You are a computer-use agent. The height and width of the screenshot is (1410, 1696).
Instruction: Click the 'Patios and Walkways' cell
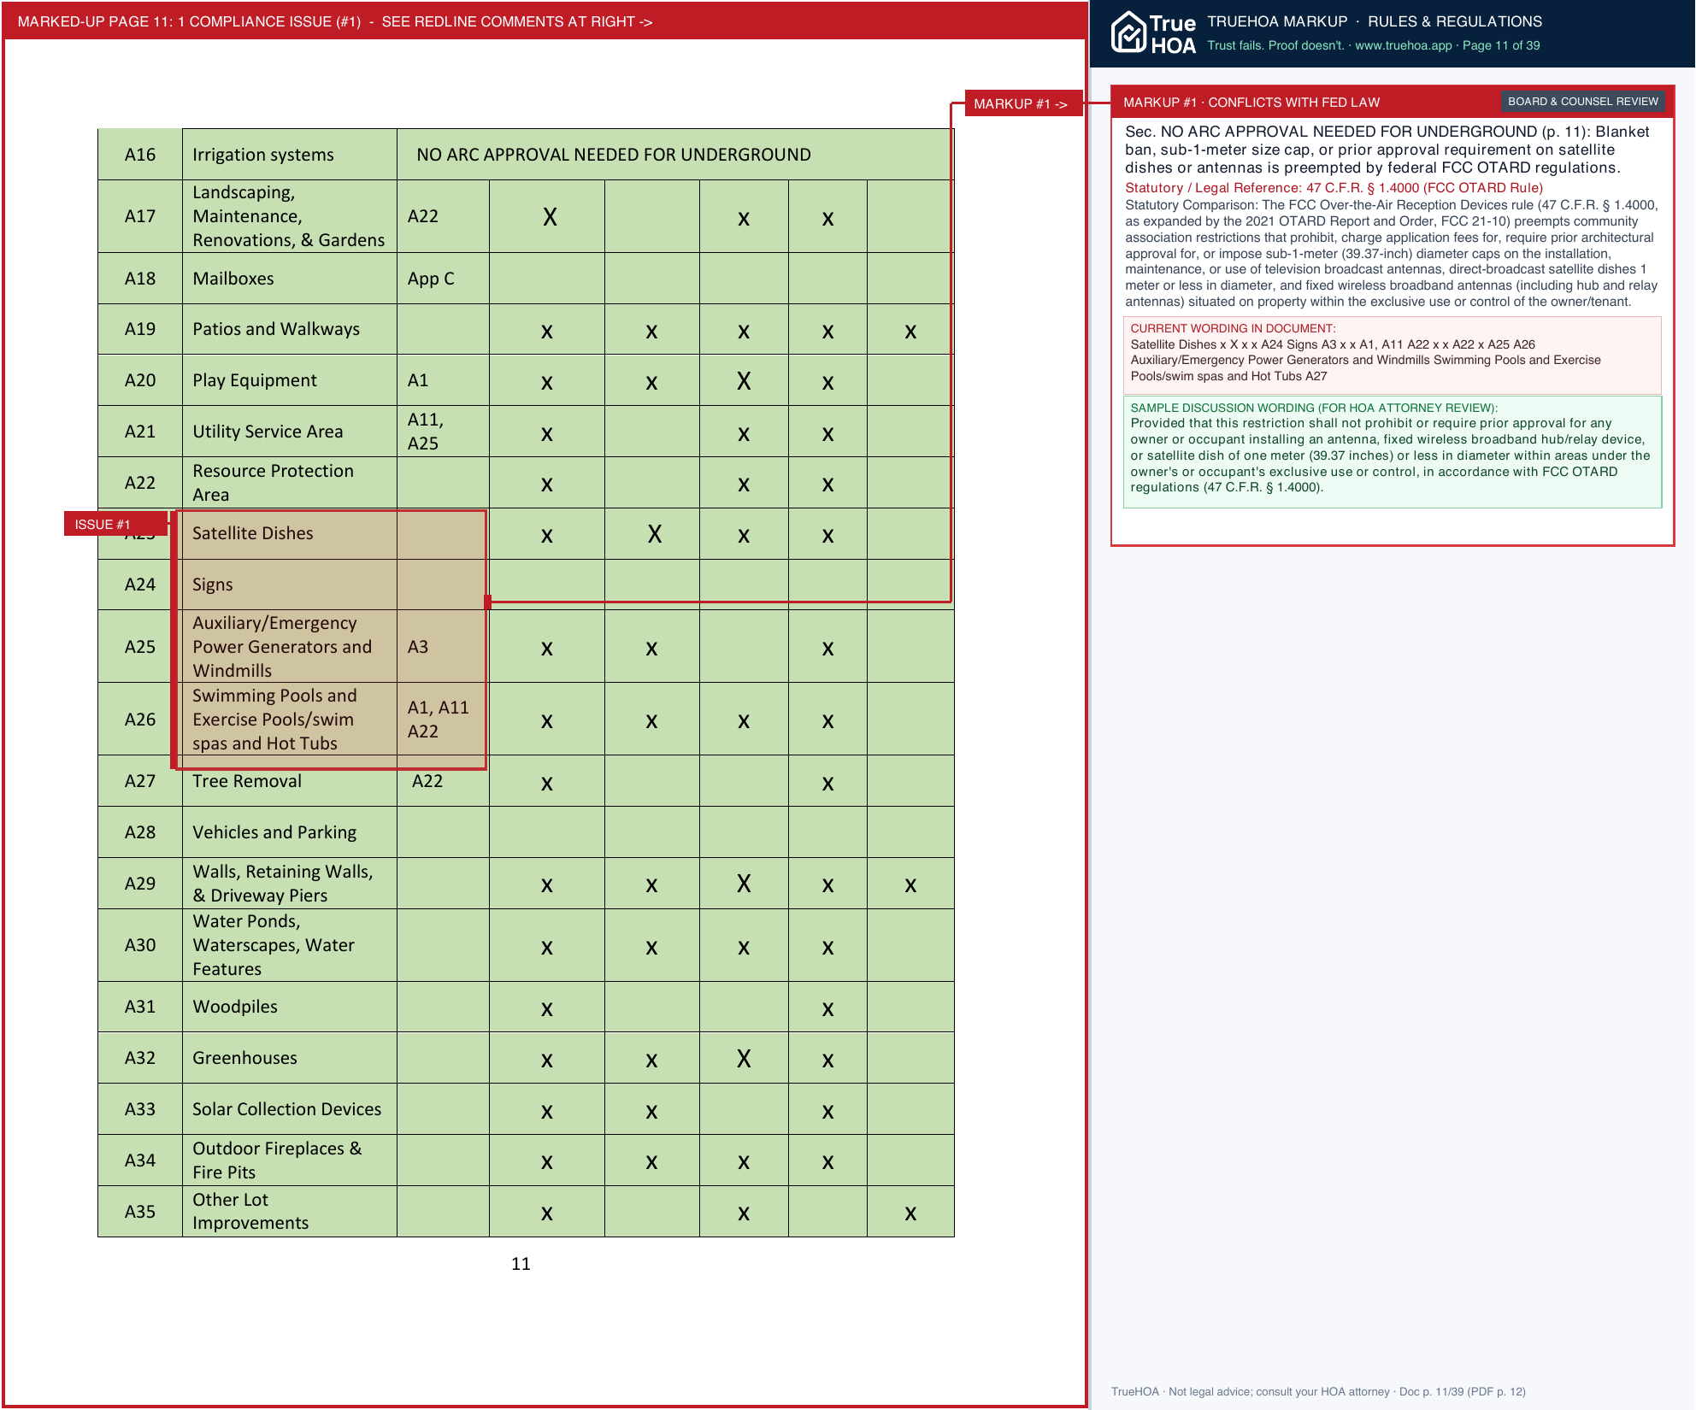click(290, 329)
